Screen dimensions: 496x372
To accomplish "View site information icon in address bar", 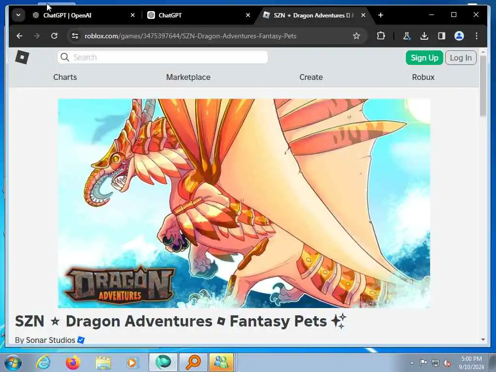I will 75,36.
